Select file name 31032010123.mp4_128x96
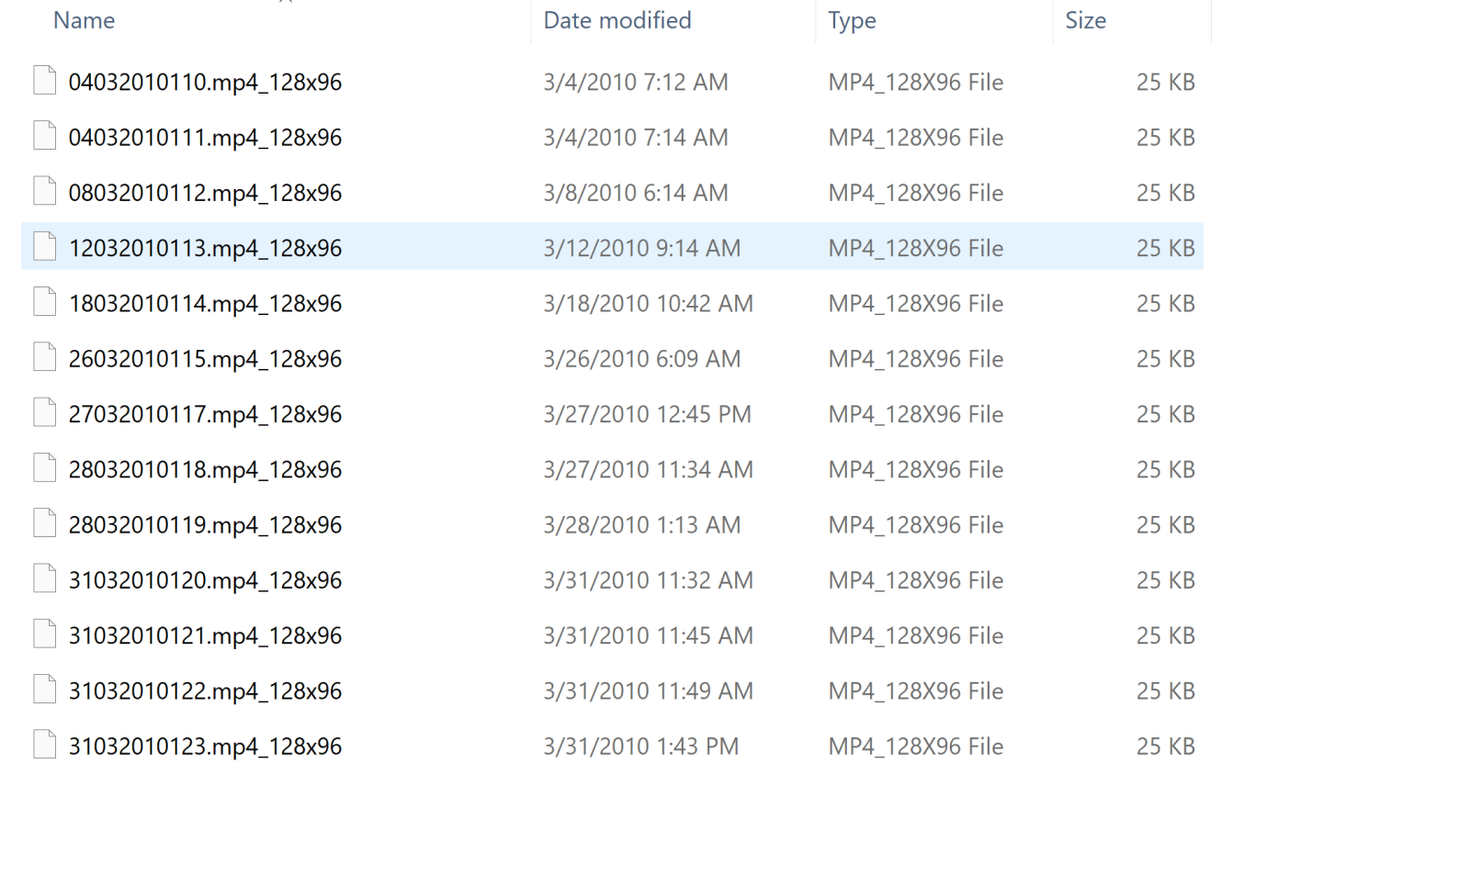This screenshot has height=887, width=1470. click(205, 746)
